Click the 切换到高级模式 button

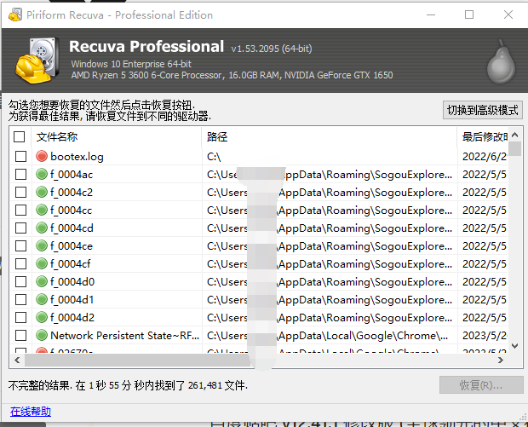tap(483, 110)
